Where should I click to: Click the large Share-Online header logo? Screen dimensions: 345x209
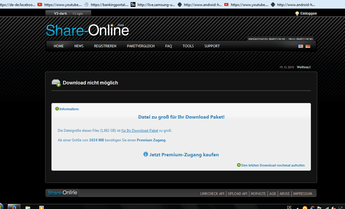pyautogui.click(x=87, y=30)
